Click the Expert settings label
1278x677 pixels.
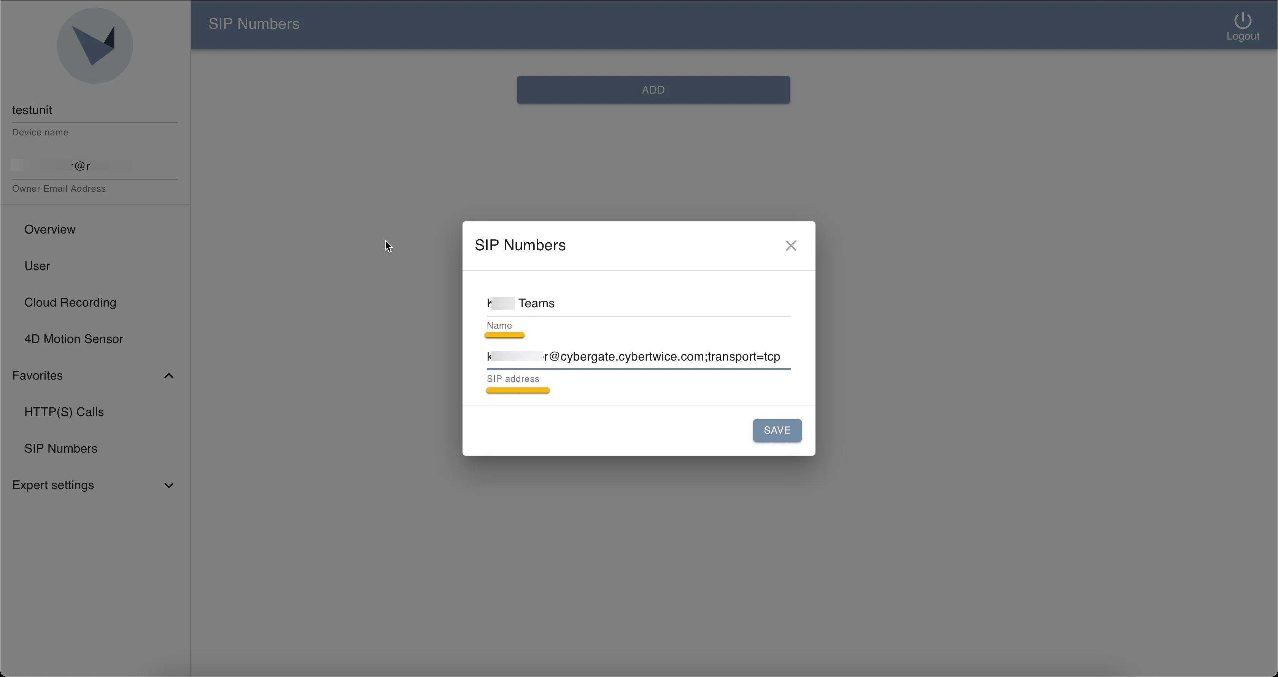click(53, 485)
